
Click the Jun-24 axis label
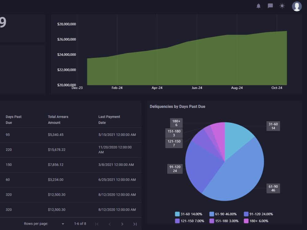(197, 88)
